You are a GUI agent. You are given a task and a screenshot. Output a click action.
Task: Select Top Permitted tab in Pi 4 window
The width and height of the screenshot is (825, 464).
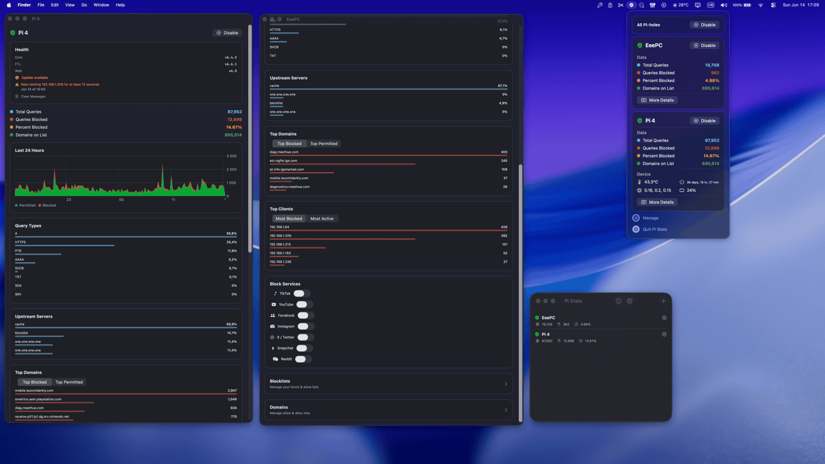coord(69,382)
